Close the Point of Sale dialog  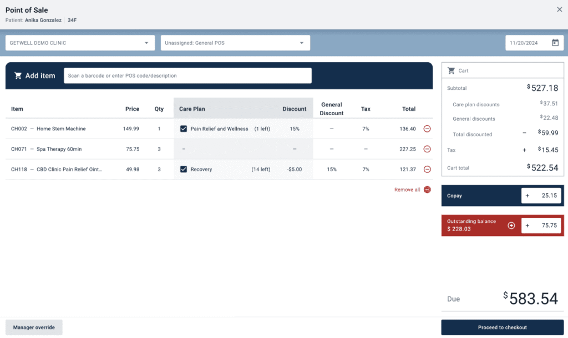coord(559,9)
